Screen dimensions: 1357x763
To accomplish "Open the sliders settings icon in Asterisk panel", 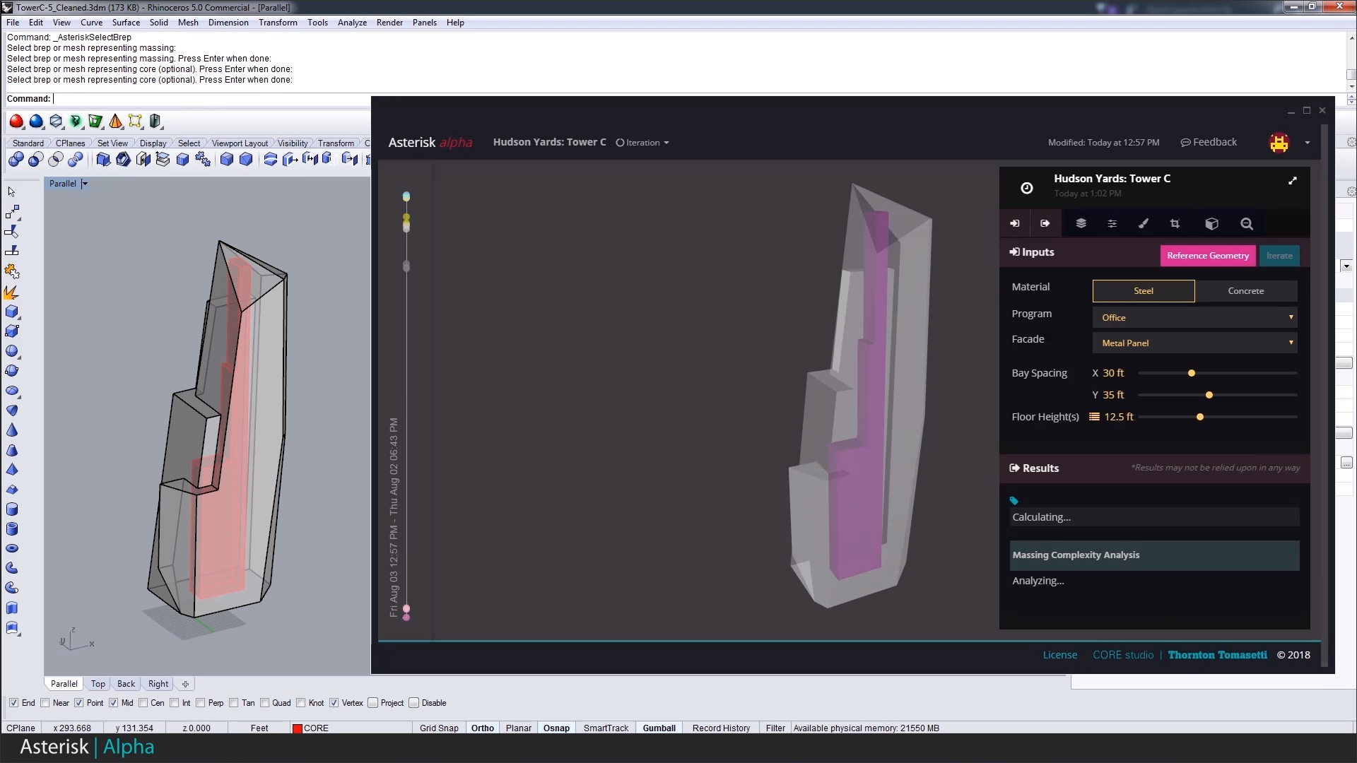I will click(1112, 223).
